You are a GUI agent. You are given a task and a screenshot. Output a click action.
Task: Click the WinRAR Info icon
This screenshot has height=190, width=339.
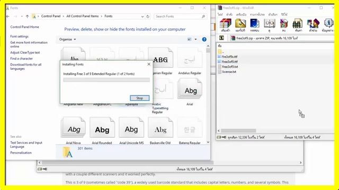coord(328,23)
